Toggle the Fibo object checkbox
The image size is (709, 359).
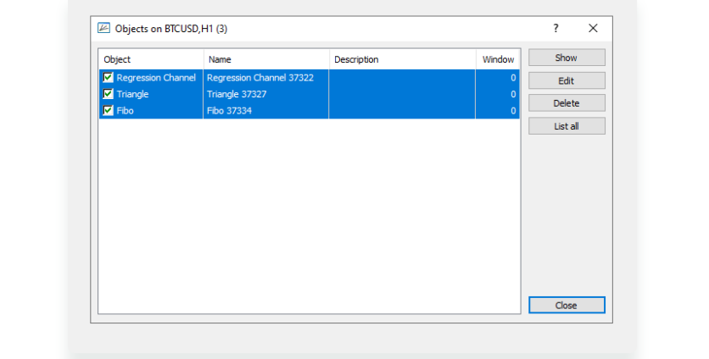[x=108, y=110]
